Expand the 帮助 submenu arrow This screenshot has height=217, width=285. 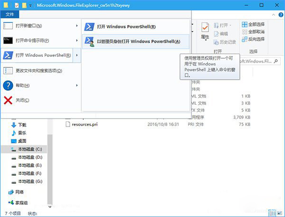click(x=76, y=85)
